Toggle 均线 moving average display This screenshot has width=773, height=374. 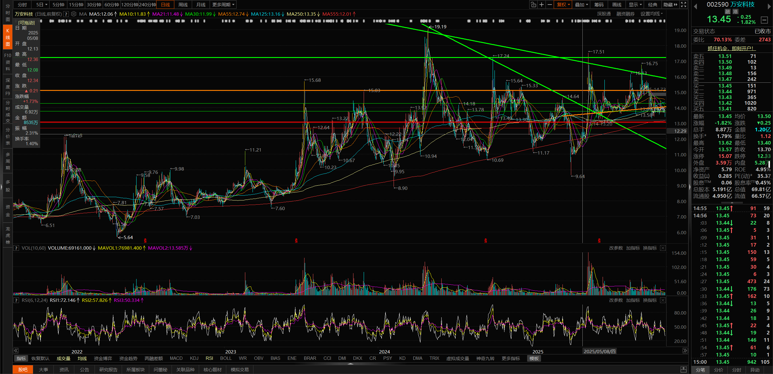point(82,358)
